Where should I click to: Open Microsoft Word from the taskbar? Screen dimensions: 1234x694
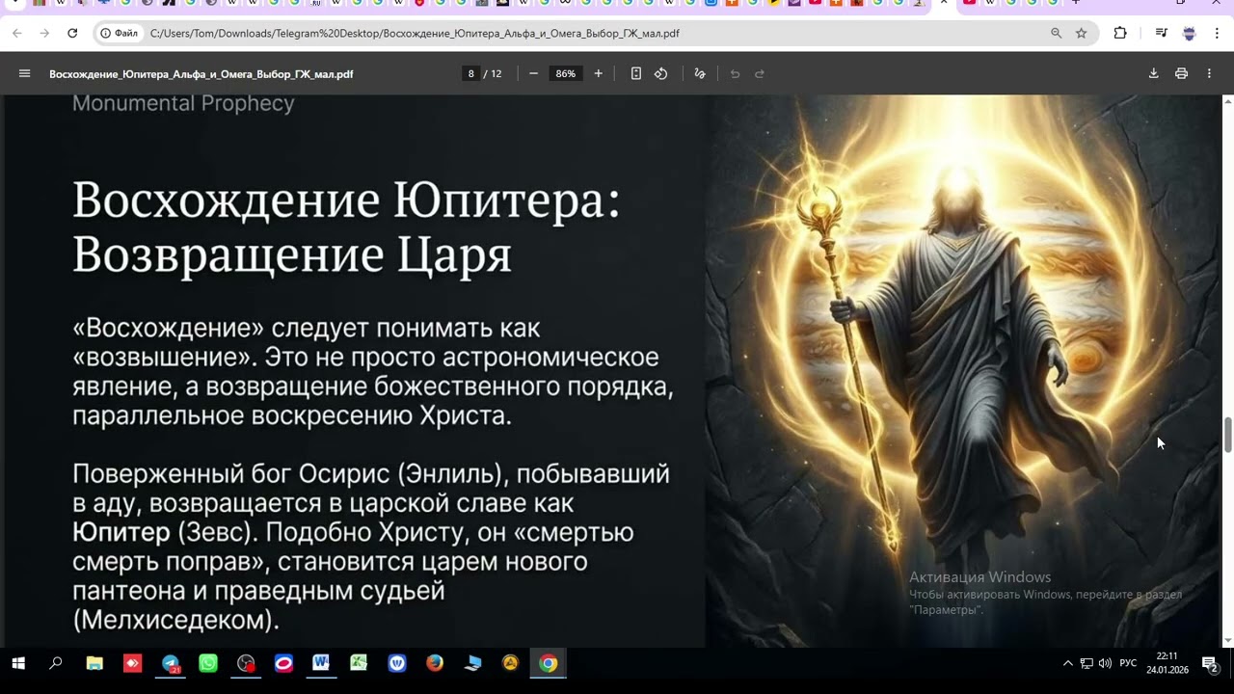coord(321,663)
